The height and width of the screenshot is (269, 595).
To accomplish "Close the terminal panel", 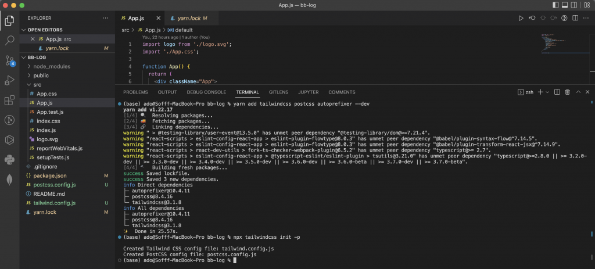I will (587, 92).
